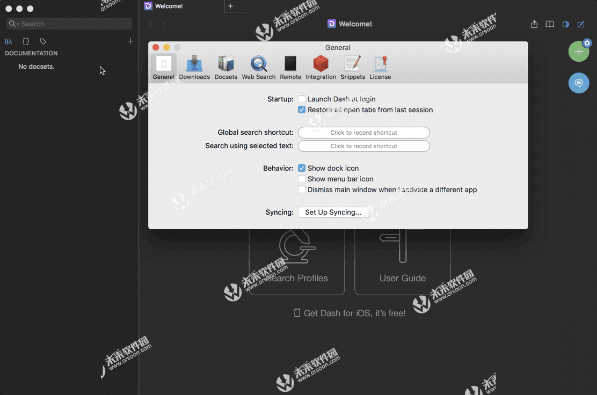
Task: Open the bookmarks book icon
Action: click(x=550, y=24)
